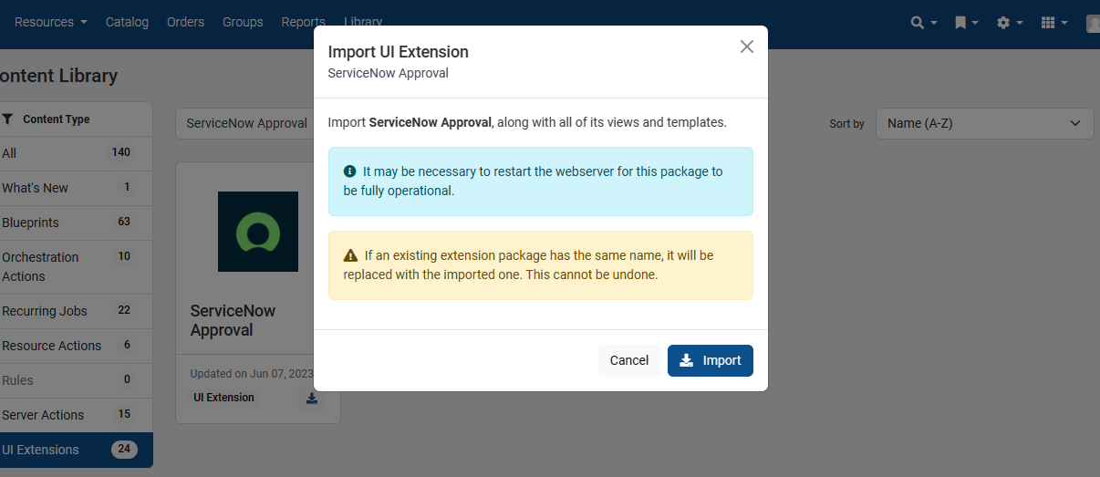Click the Import button in dialog
Viewport: 1100px width, 477px height.
[x=710, y=360]
